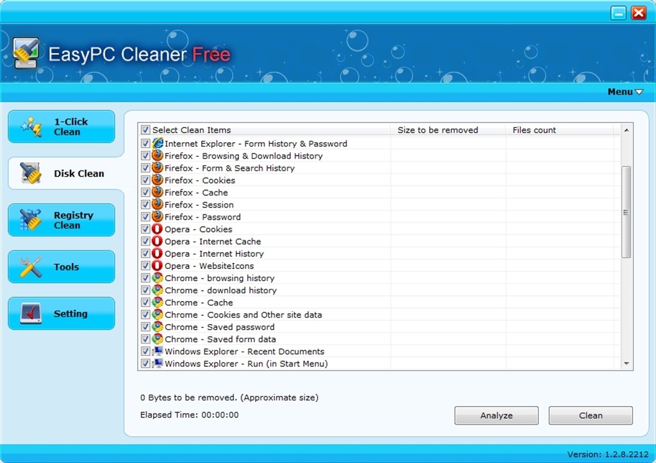Click Firefox icon beside Browsing & Download History

158,156
